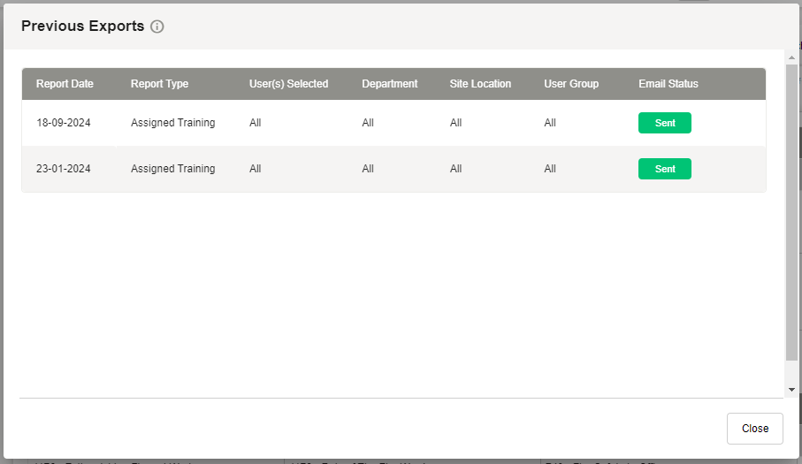Click the Report Type column header

pos(159,84)
